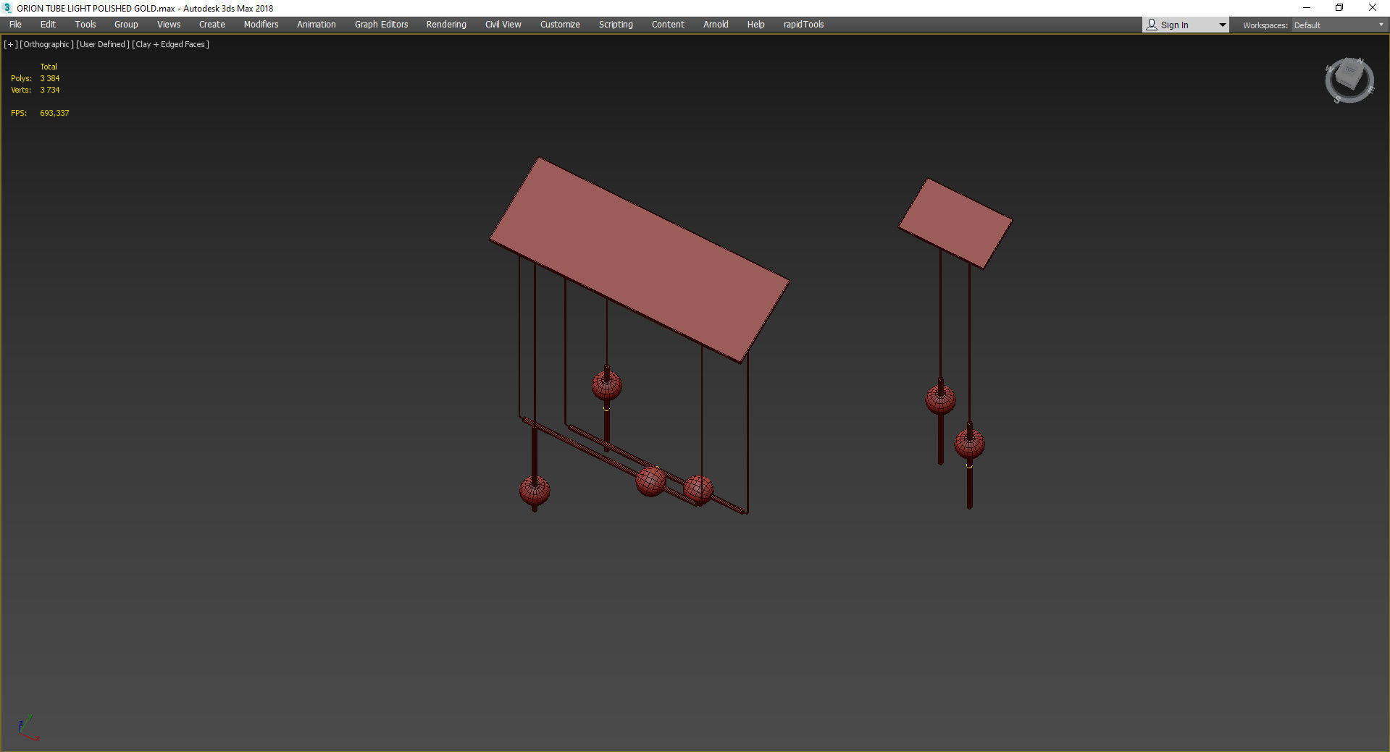Open the Arnold menu
Image resolution: width=1390 pixels, height=752 pixels.
716,25
